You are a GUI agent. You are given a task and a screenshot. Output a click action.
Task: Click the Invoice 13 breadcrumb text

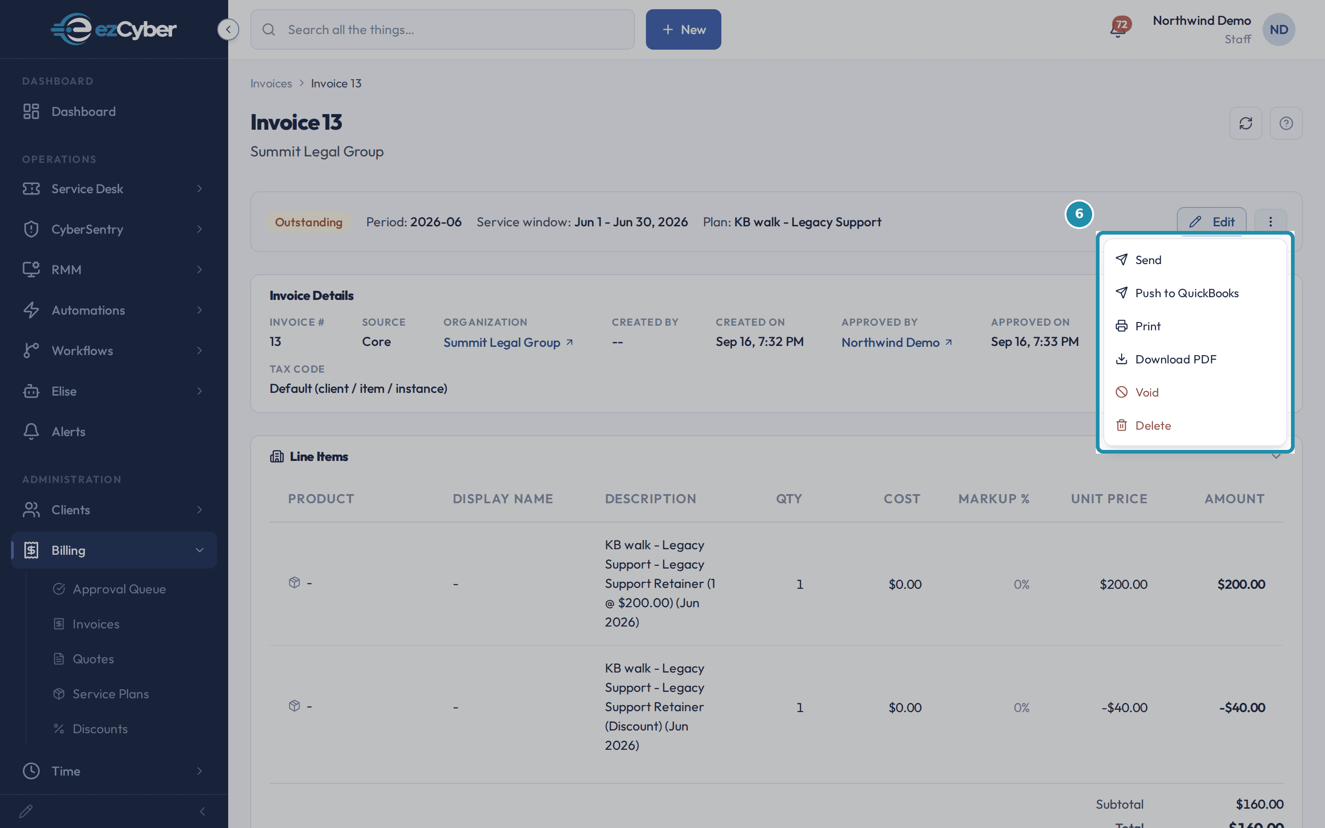pyautogui.click(x=336, y=83)
